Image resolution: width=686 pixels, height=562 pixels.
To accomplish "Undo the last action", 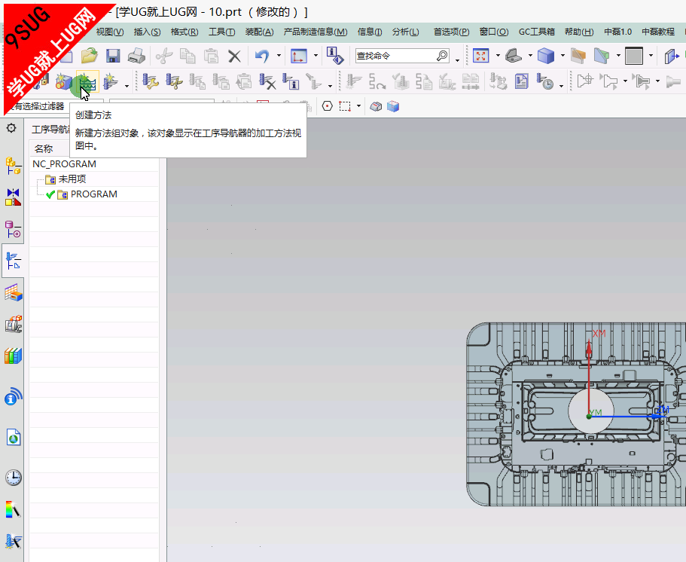I will pos(262,56).
